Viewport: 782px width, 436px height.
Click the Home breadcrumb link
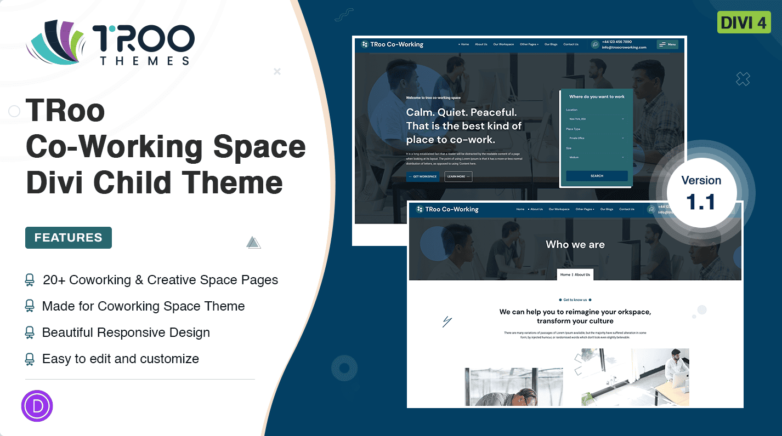(x=565, y=274)
